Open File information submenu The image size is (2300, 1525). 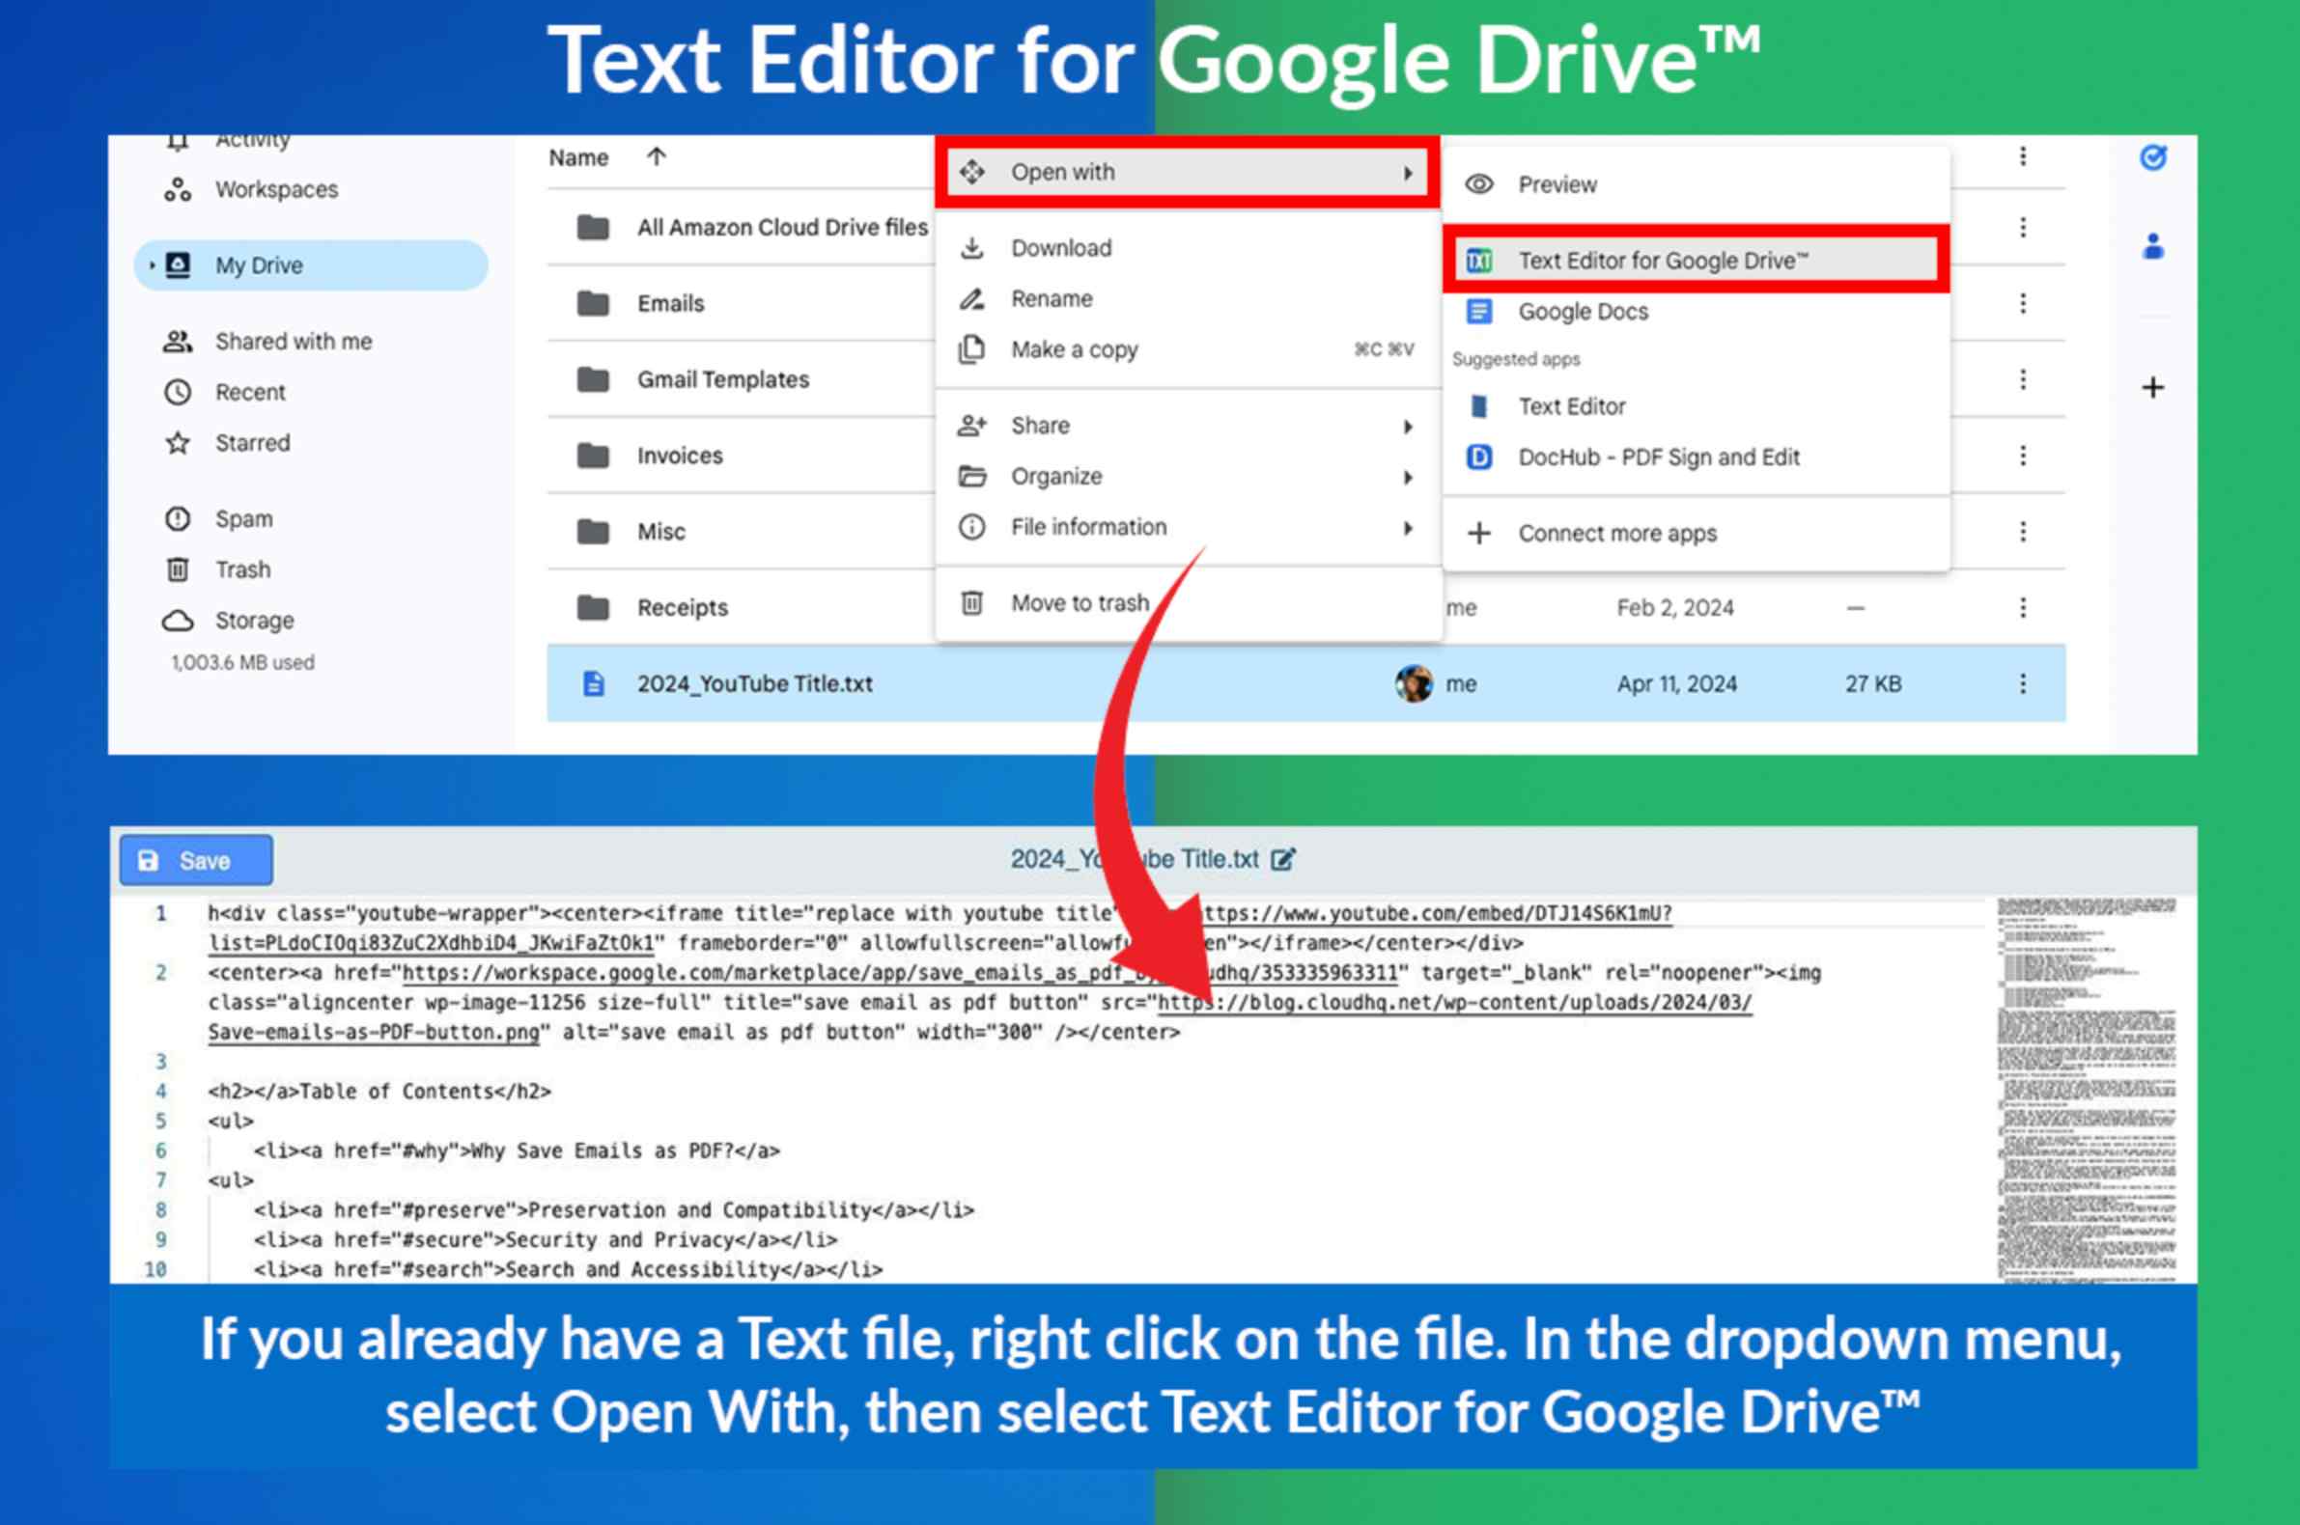pos(1187,527)
